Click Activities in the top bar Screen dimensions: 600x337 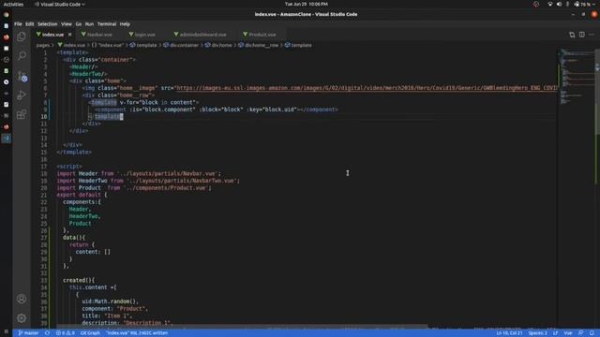pos(13,4)
